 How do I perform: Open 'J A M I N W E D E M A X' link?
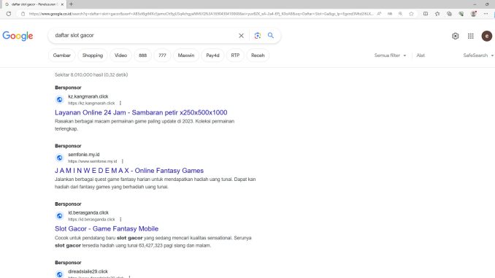129,171
